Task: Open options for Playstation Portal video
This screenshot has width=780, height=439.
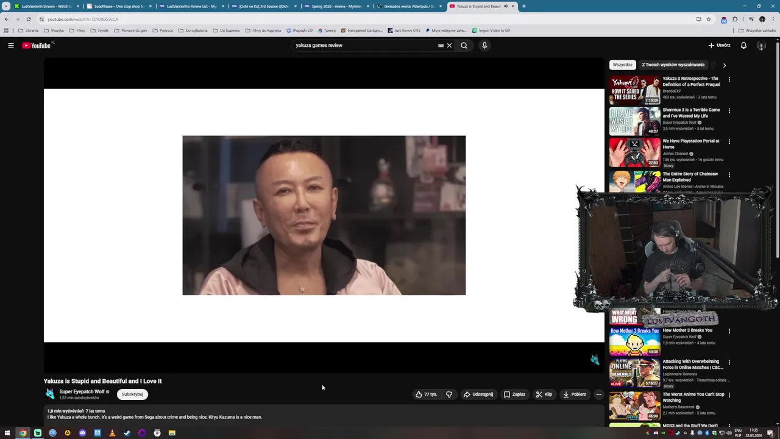Action: pyautogui.click(x=729, y=142)
